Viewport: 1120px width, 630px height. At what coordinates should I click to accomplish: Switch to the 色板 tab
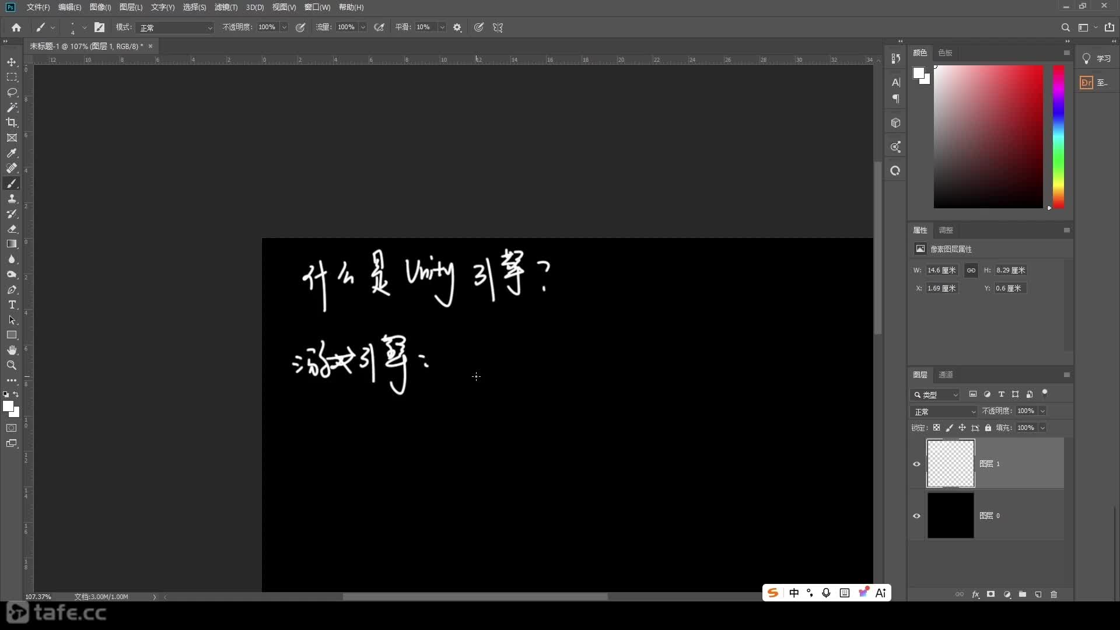click(945, 52)
